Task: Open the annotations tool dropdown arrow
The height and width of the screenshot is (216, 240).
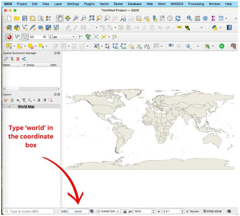Action: (161, 46)
